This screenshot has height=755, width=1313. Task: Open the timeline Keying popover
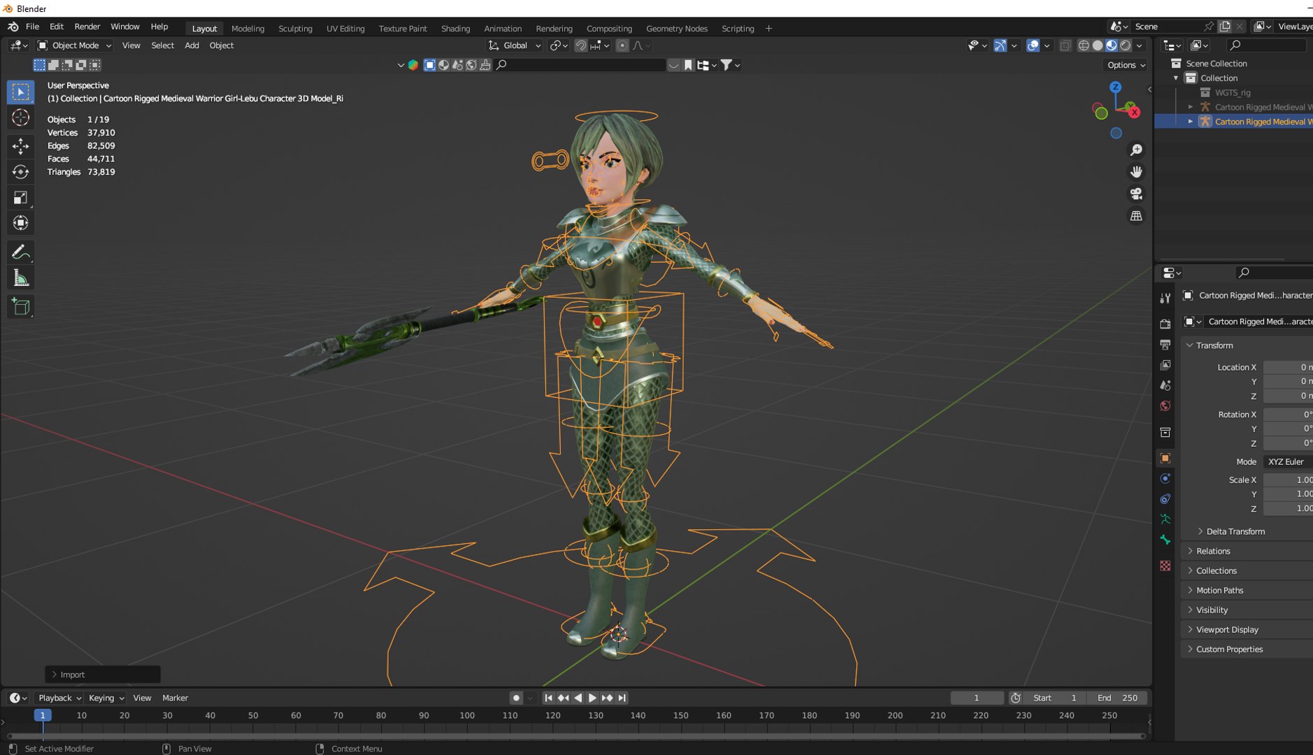106,698
